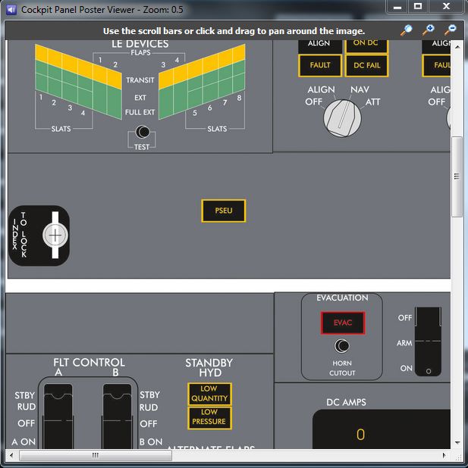468x468 pixels.
Task: Click the STANDBY HYD heading
Action: tap(209, 368)
